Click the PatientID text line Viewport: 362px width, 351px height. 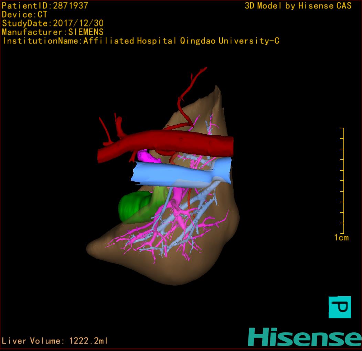pyautogui.click(x=45, y=6)
